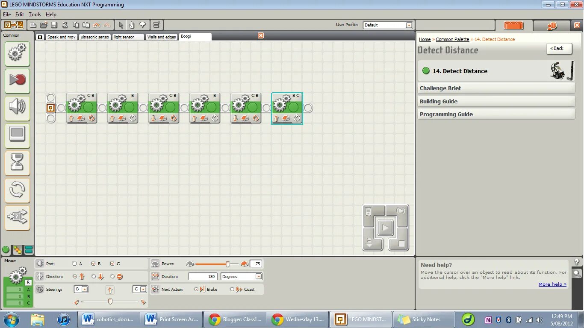Cut selection with the scissors icon
Viewport: 584px width, 328px height.
(65, 25)
